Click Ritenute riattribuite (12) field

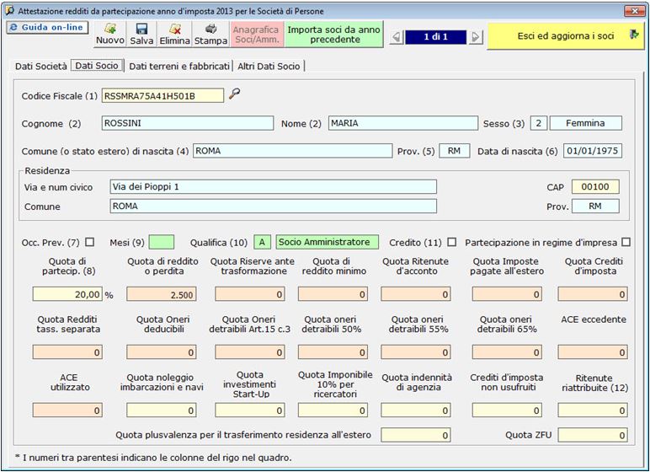[593, 410]
